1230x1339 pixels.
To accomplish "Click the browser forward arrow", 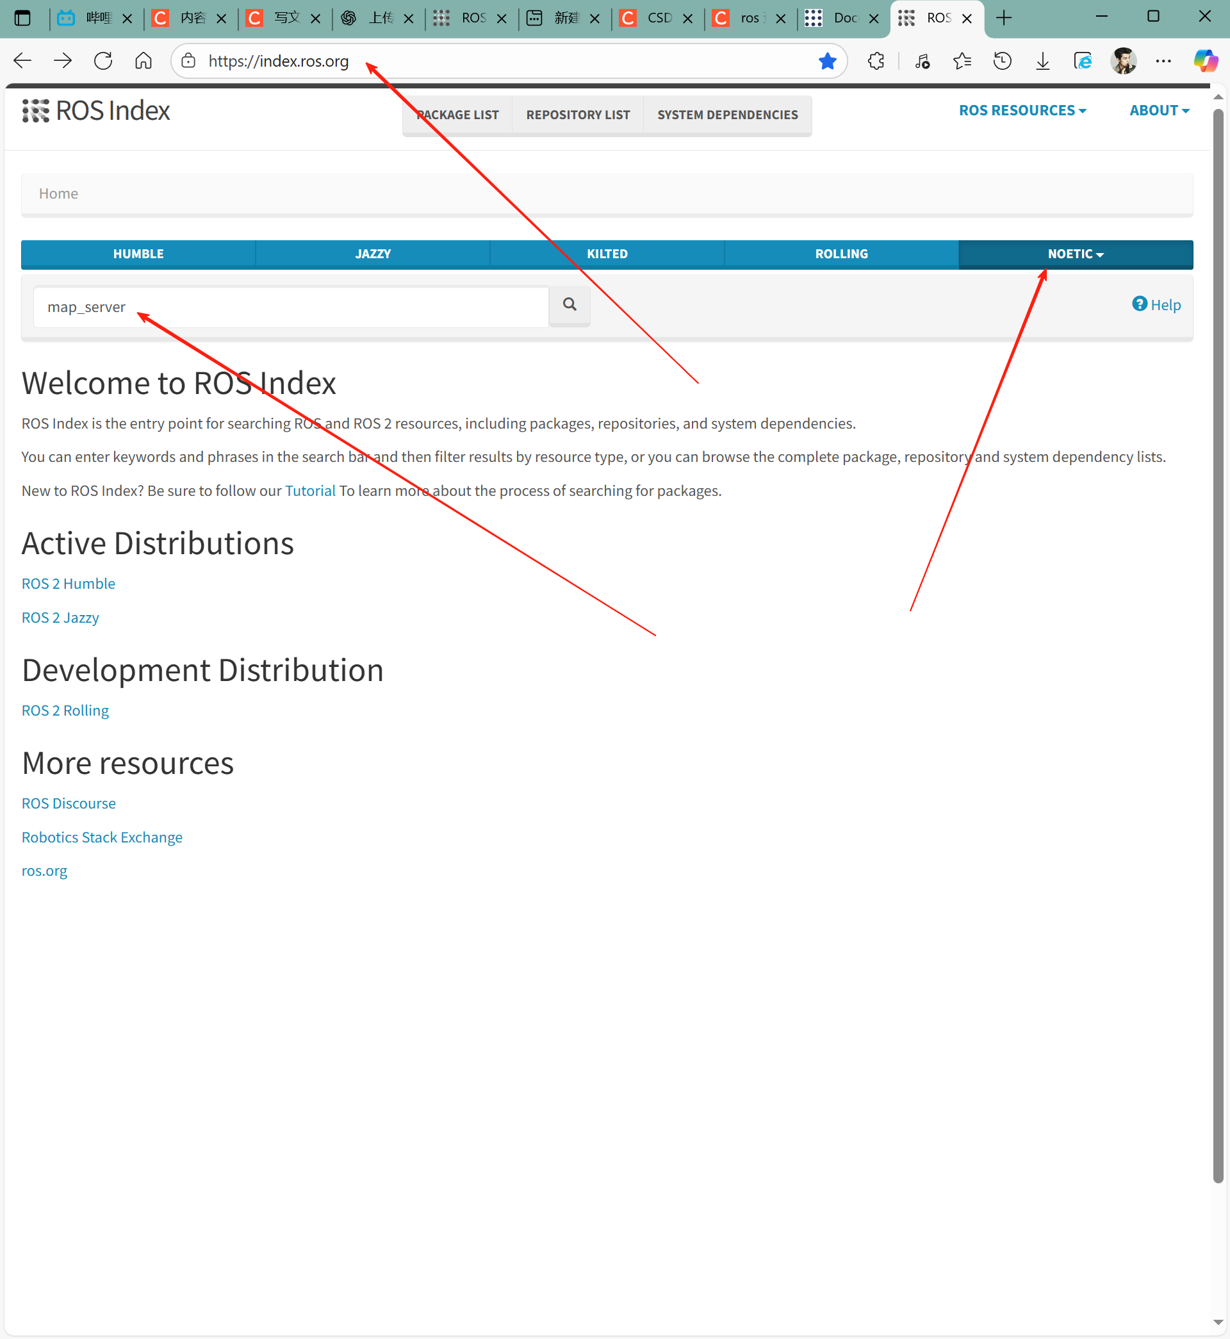I will click(x=63, y=62).
